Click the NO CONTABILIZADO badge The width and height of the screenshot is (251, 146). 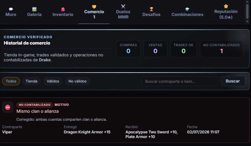pyautogui.click(x=35, y=105)
